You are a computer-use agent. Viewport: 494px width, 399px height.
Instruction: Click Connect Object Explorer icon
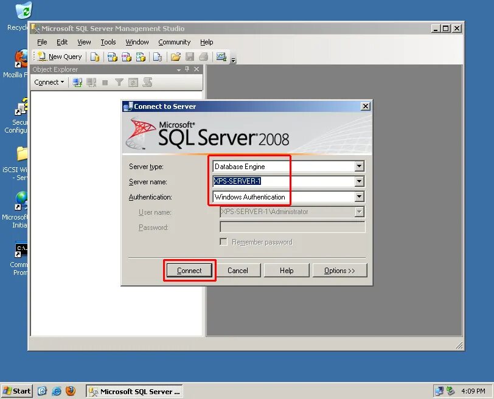pyautogui.click(x=77, y=83)
